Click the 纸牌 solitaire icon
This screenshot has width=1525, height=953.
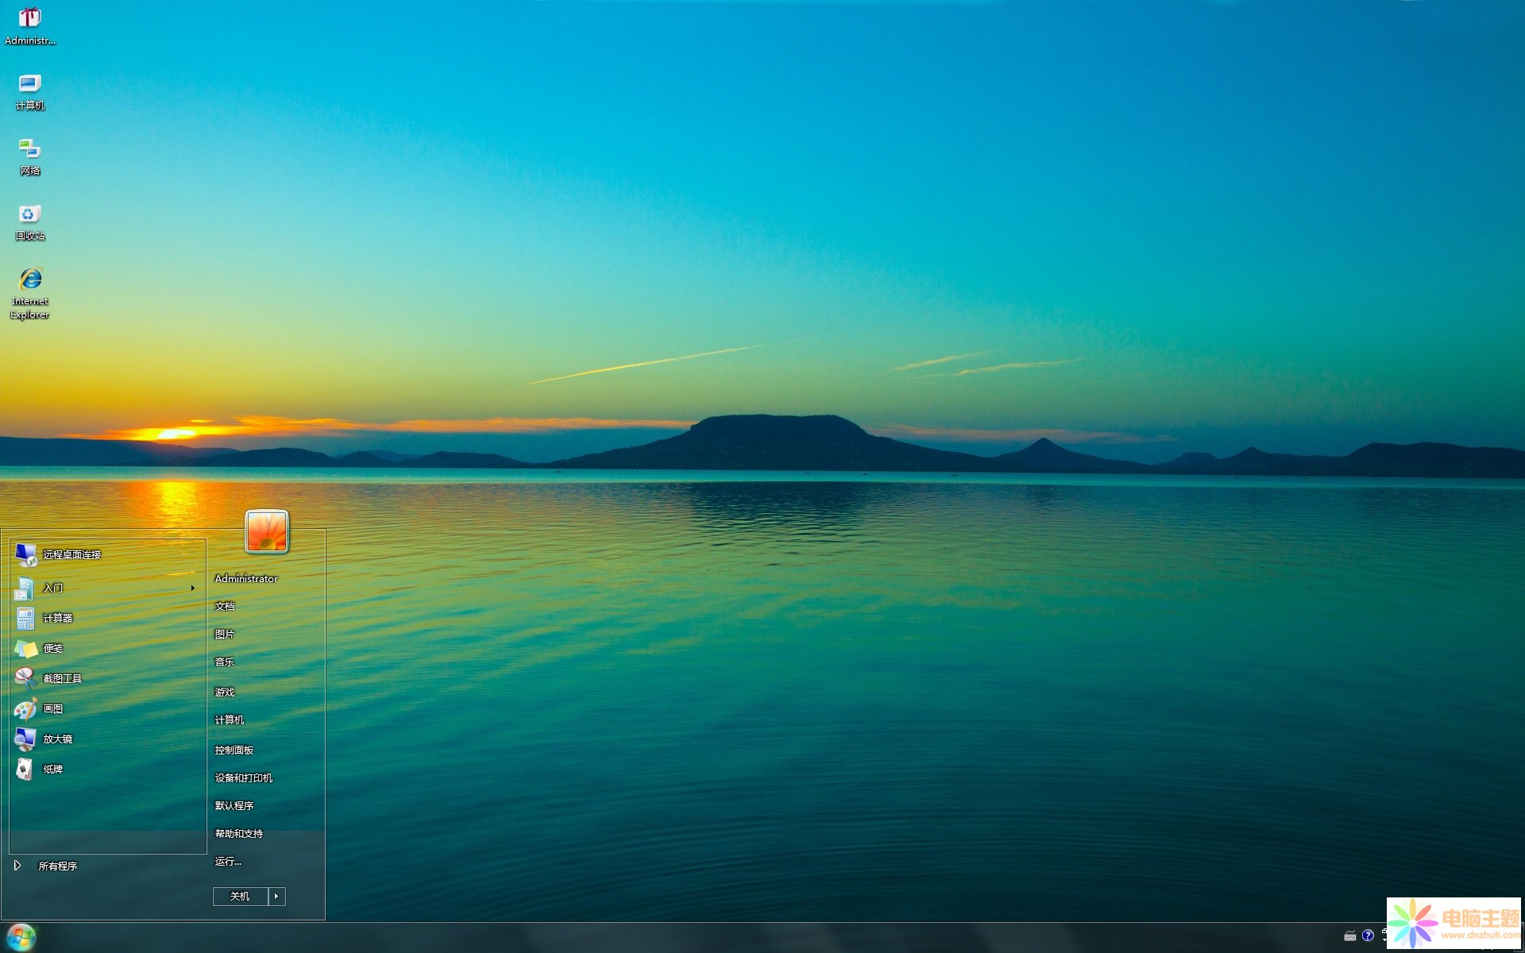[x=25, y=769]
